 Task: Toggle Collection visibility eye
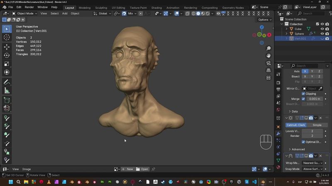coord(322,24)
